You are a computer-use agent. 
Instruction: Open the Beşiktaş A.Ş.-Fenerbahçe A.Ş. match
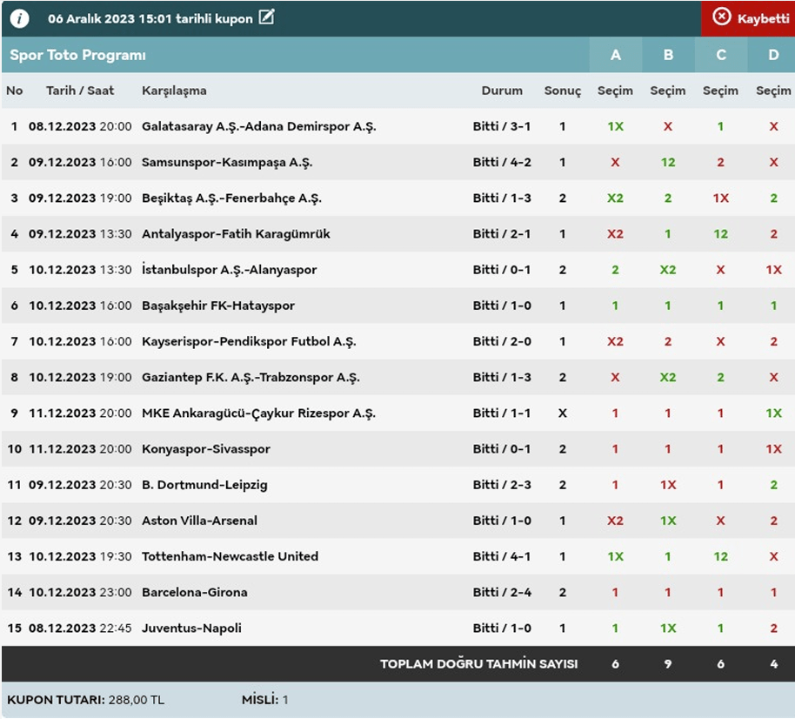tap(231, 198)
